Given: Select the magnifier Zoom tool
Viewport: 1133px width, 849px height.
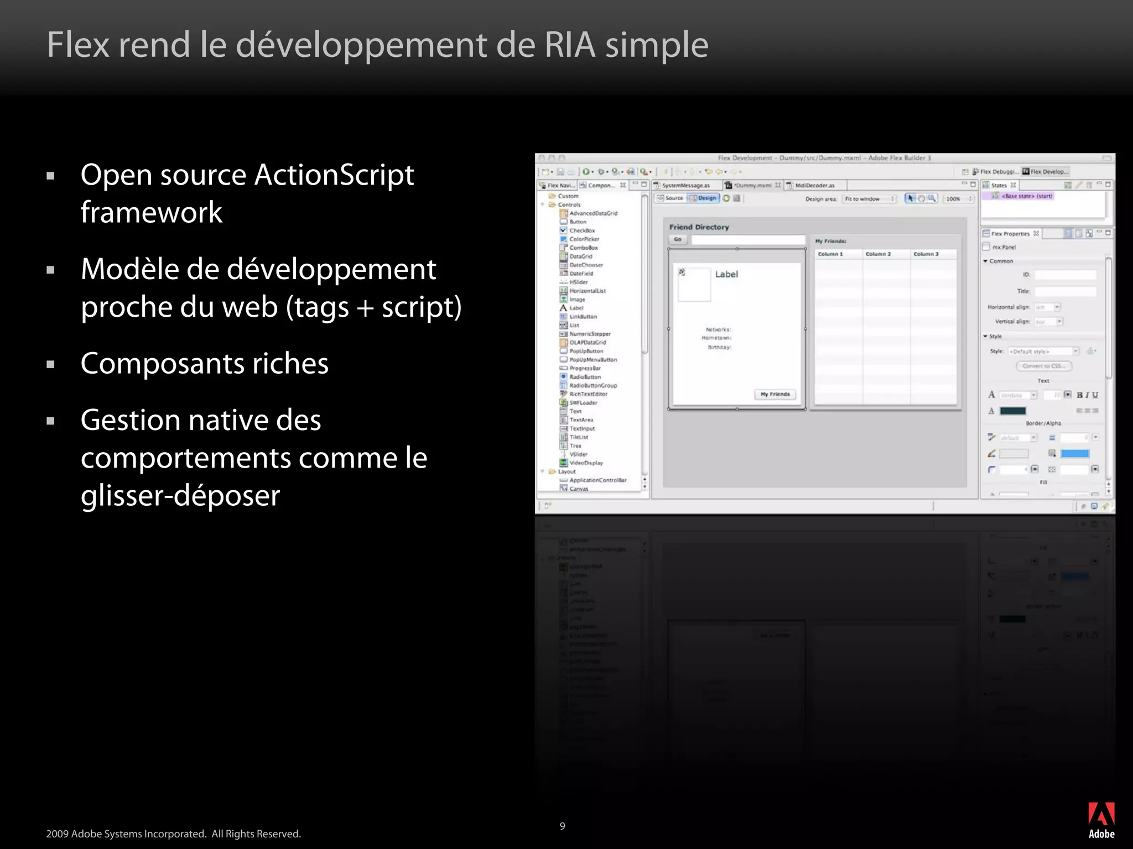Looking at the screenshot, I should point(932,198).
